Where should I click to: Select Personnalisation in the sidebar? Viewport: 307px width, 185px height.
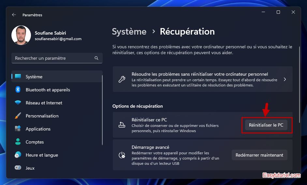(x=57, y=116)
